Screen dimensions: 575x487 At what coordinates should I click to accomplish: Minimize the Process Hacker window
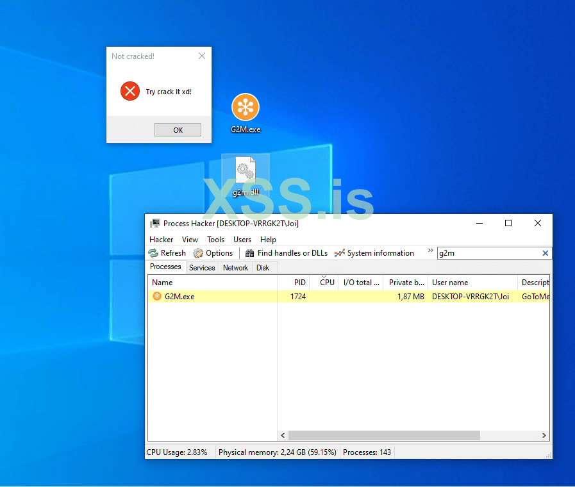click(x=479, y=223)
